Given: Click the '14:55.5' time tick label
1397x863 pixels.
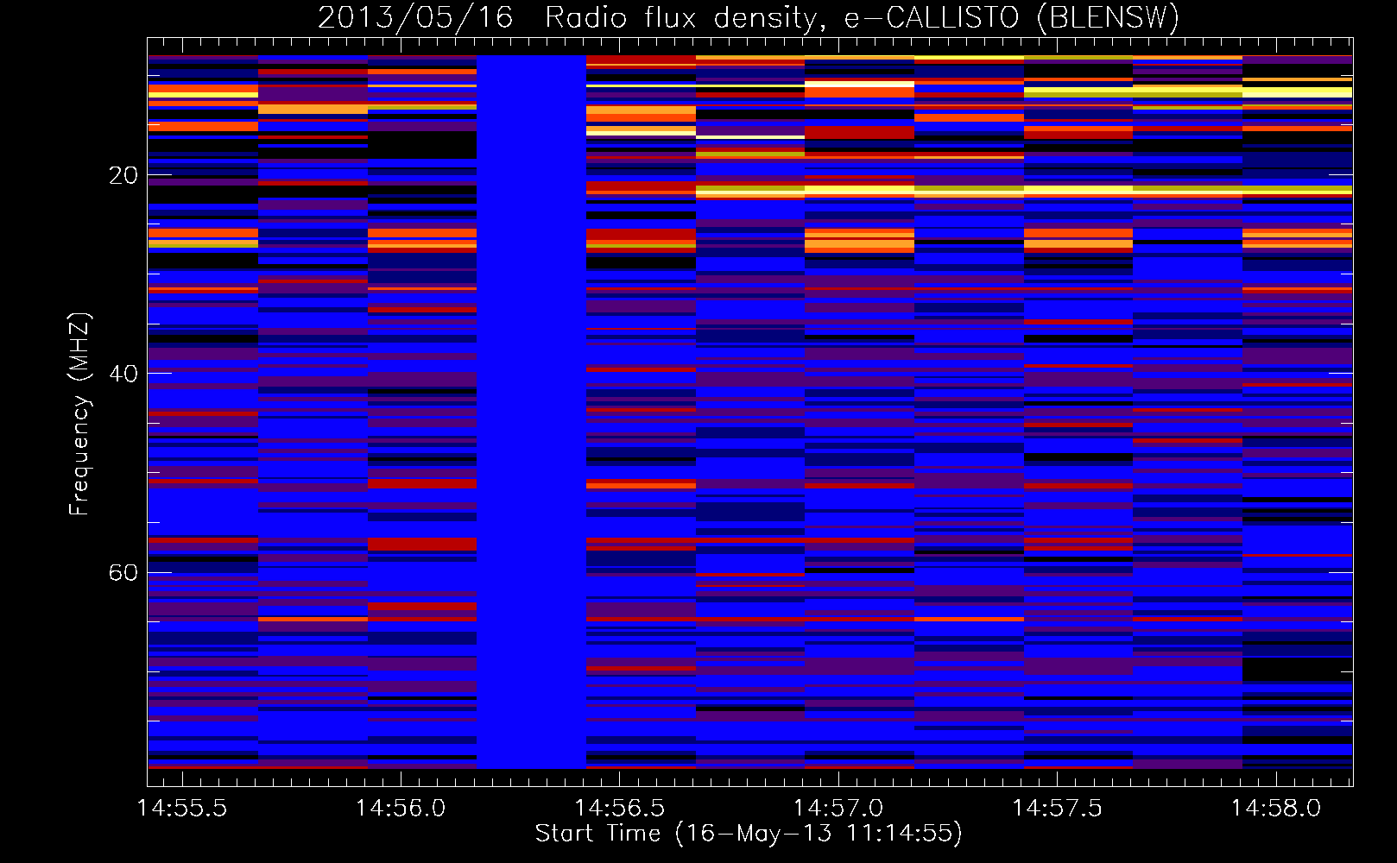Looking at the screenshot, I should pyautogui.click(x=182, y=808).
